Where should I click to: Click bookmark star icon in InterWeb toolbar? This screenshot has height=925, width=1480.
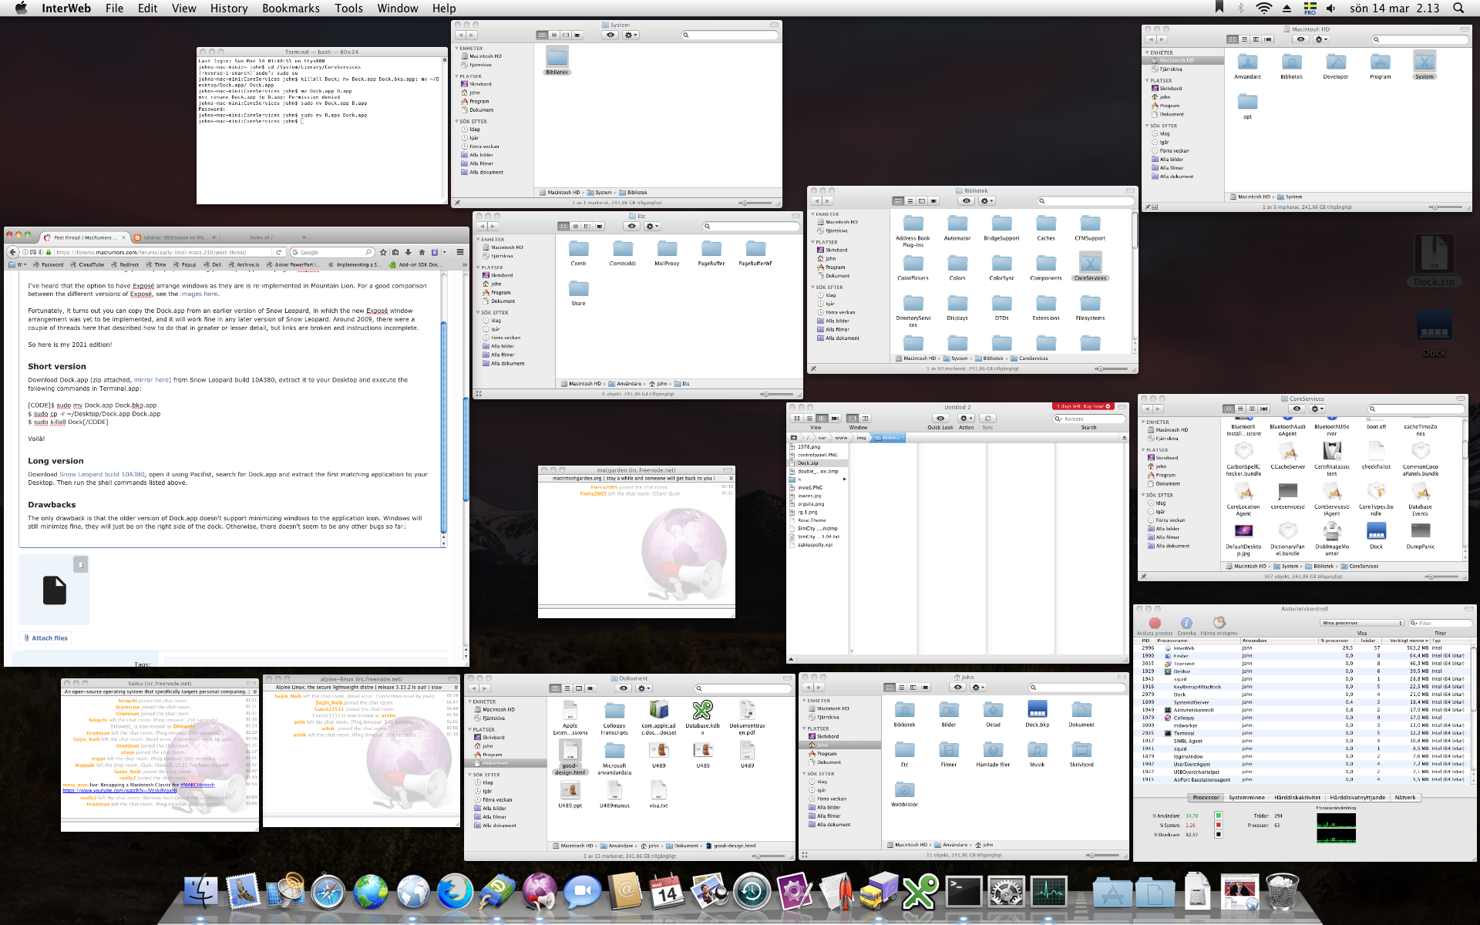383,252
